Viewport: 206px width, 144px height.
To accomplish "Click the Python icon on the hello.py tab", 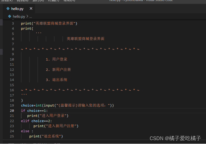I will pos(8,9).
